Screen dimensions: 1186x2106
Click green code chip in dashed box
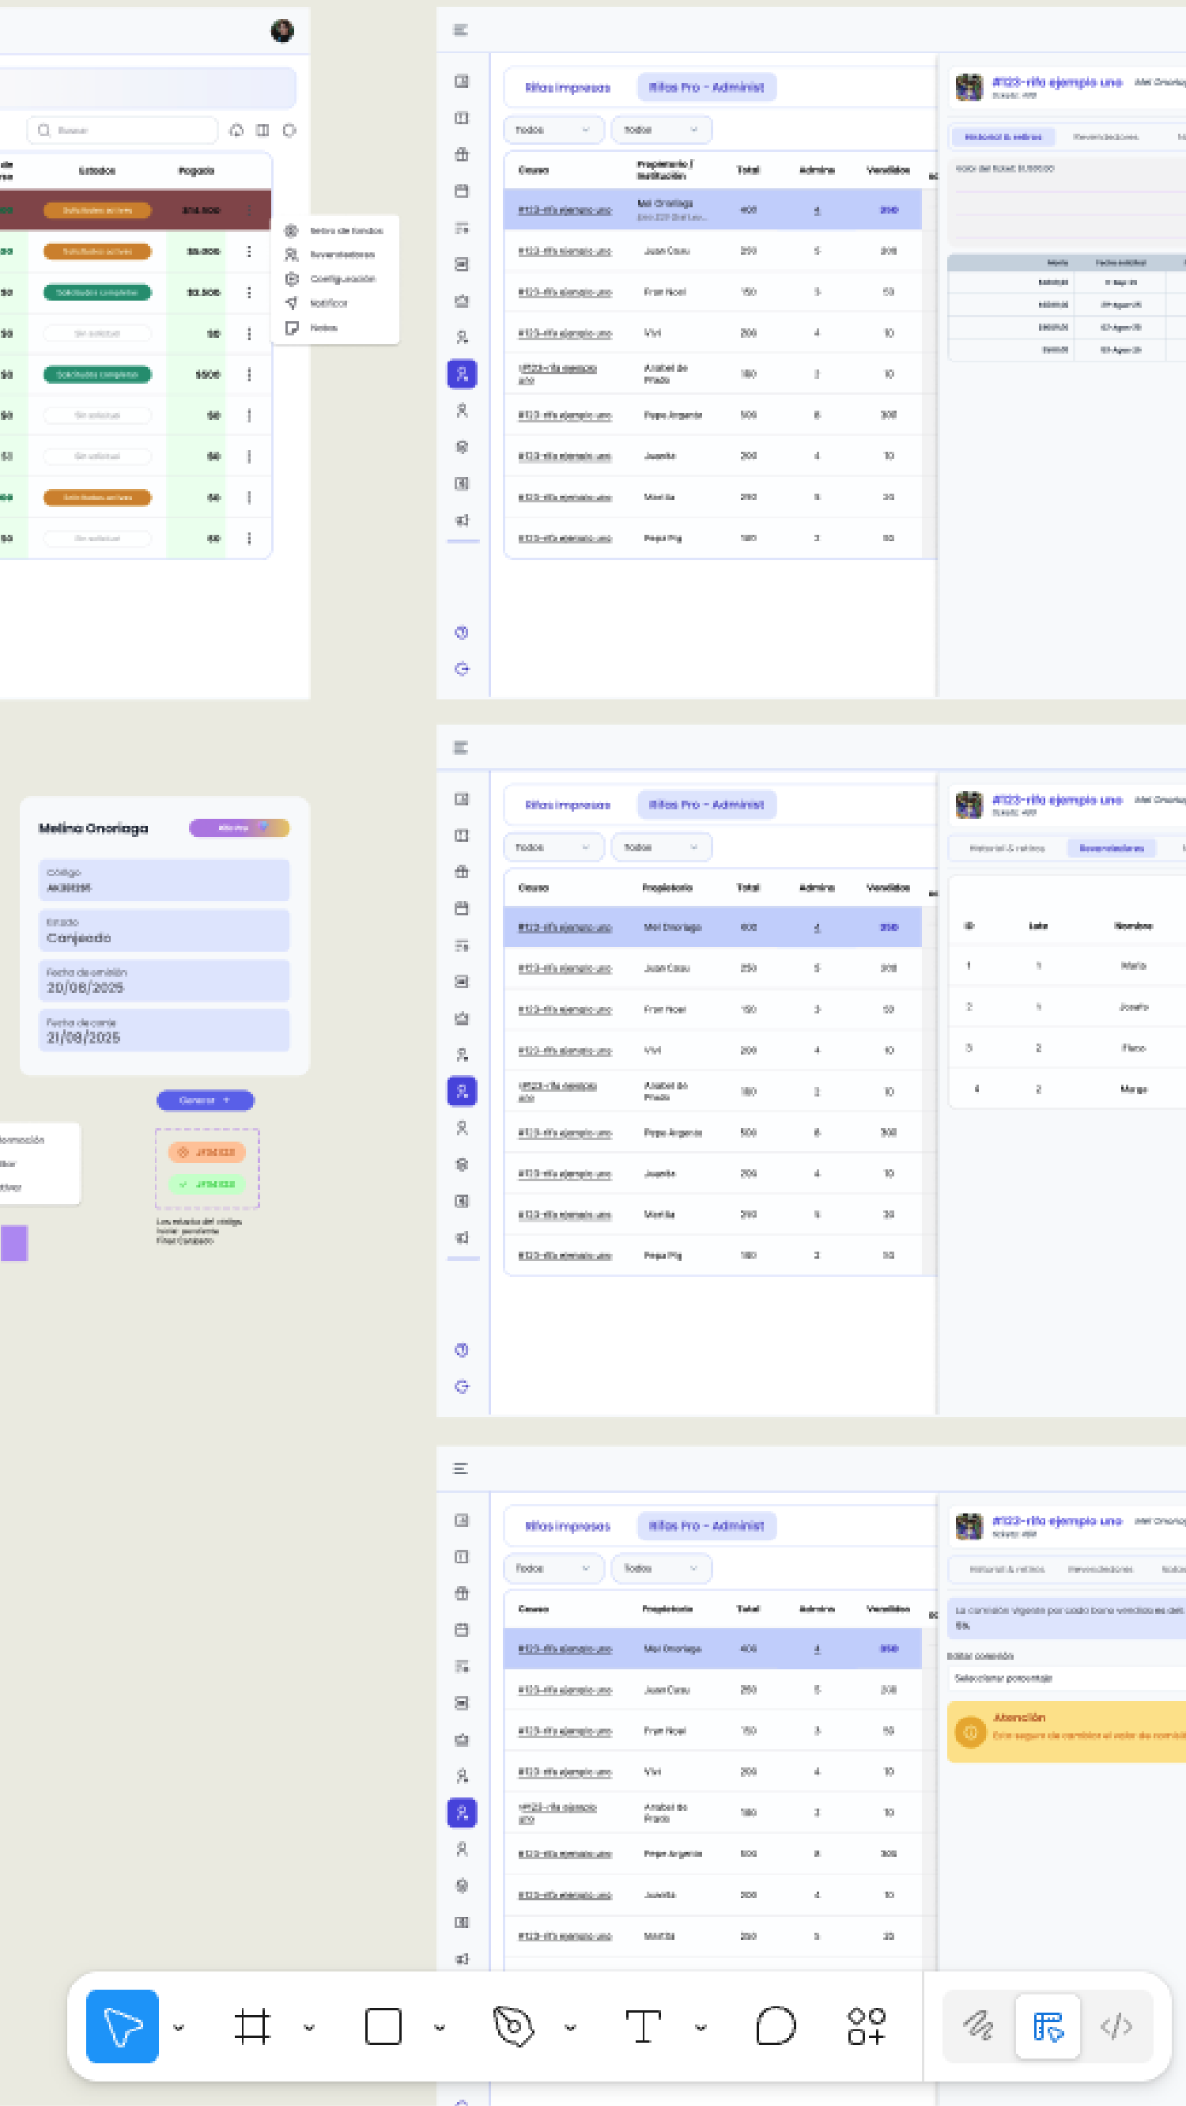click(206, 1184)
